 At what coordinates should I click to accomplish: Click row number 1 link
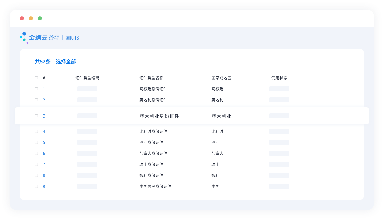tap(44, 89)
